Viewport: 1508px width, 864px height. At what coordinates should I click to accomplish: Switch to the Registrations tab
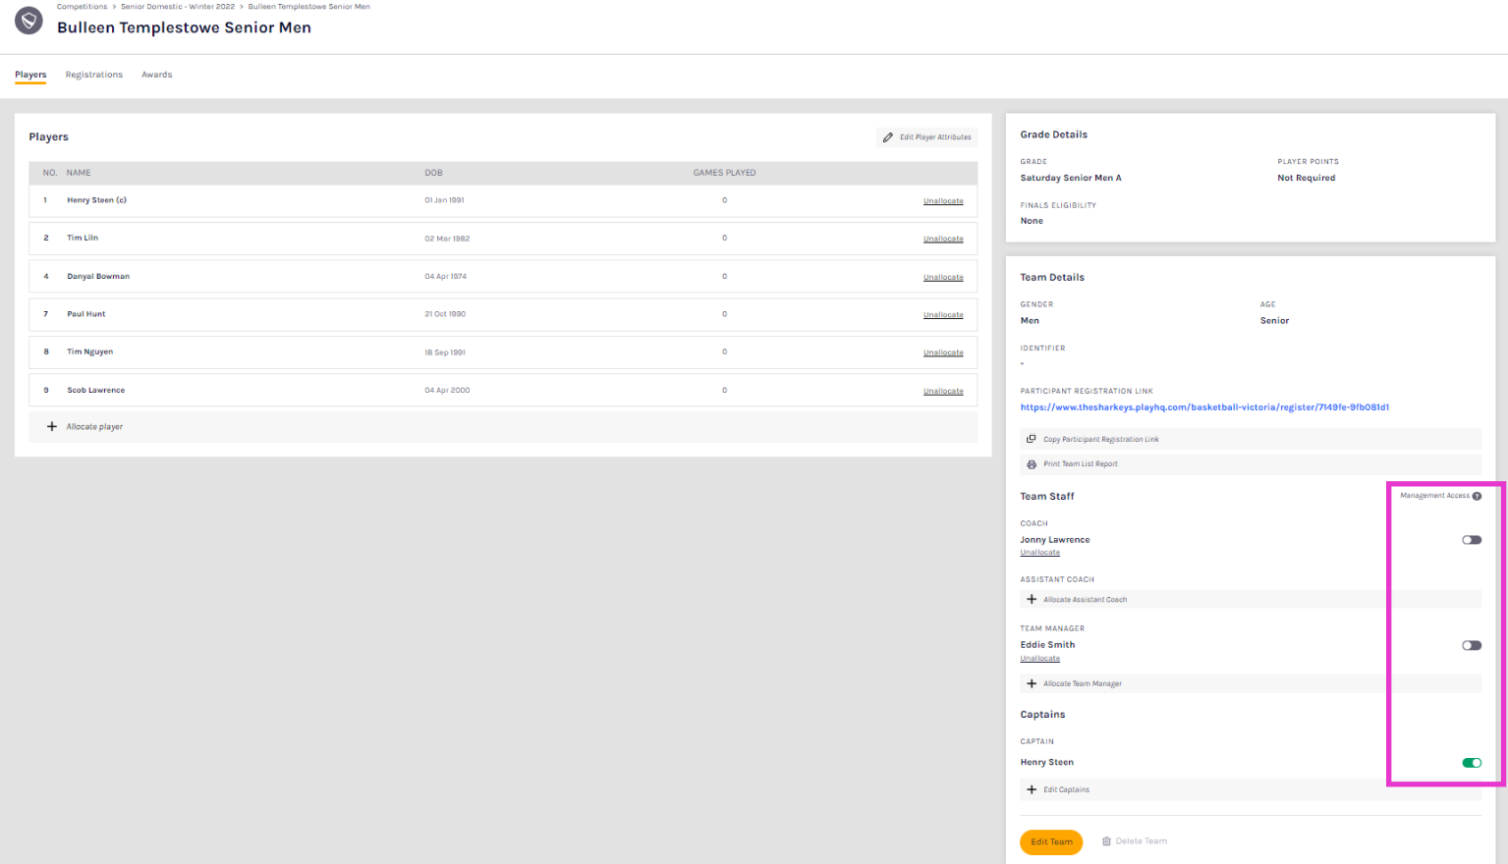[x=94, y=75]
